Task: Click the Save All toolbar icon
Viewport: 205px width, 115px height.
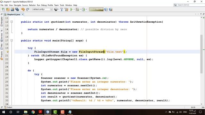Action: click(x=17, y=9)
